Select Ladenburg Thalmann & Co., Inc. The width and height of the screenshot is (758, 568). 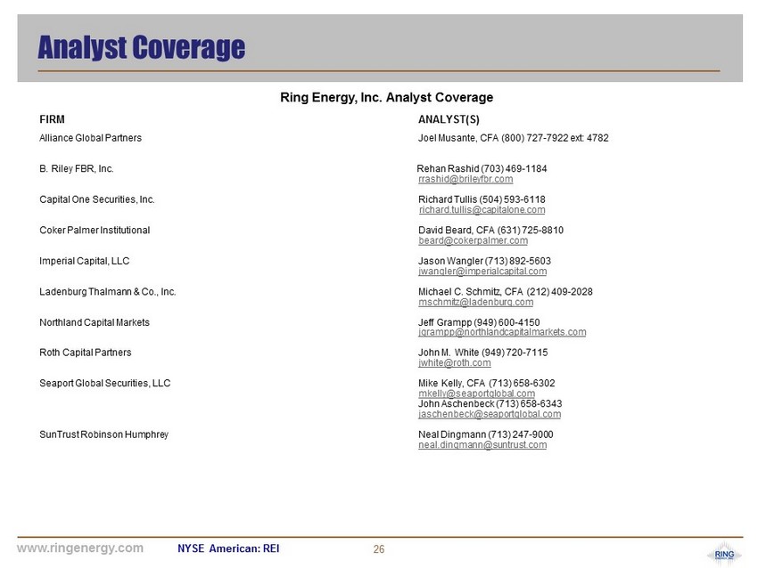click(108, 292)
